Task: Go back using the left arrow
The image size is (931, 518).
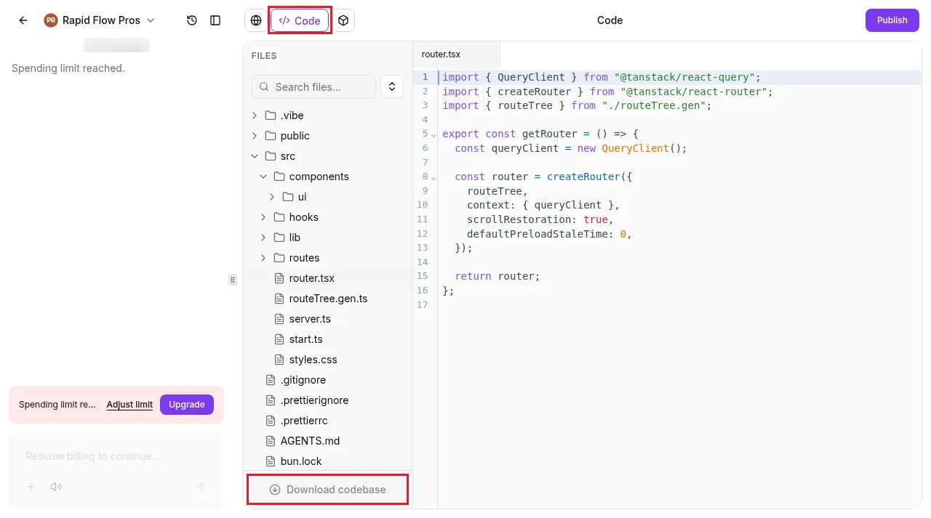Action: coord(23,20)
